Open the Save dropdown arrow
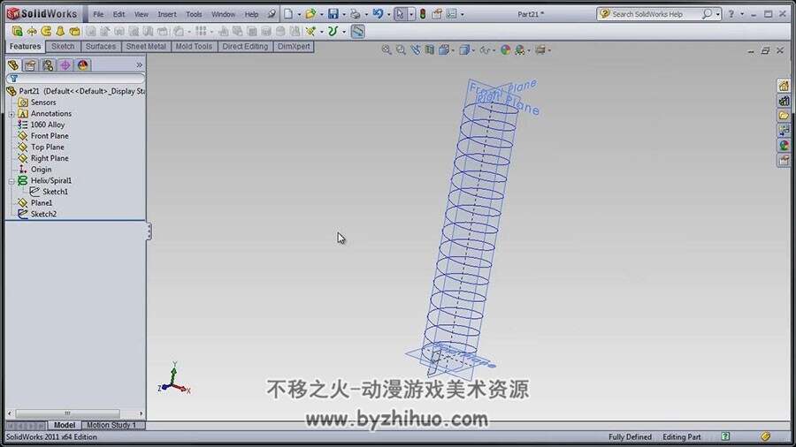The height and width of the screenshot is (447, 796). (344, 15)
